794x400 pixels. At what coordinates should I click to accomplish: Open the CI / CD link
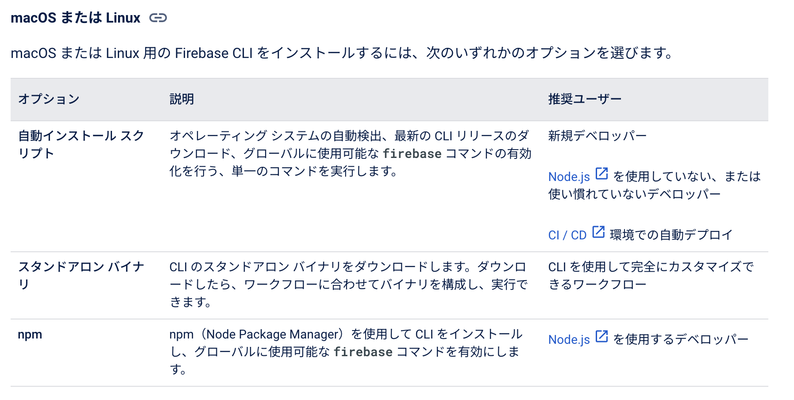coord(567,235)
